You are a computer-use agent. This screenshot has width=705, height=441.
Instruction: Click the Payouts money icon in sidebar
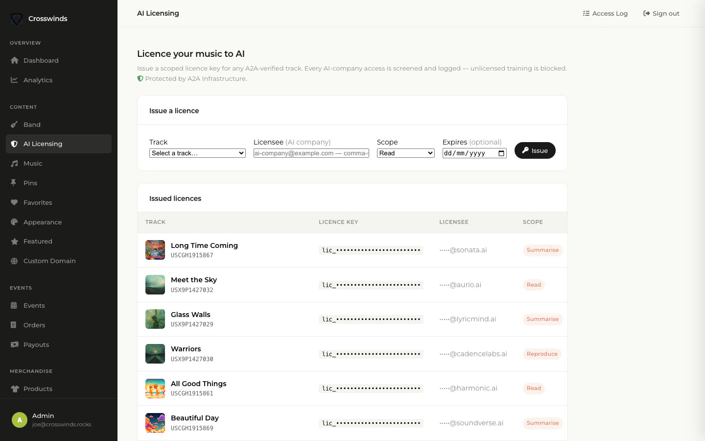point(14,344)
